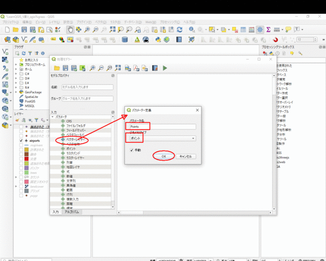The height and width of the screenshot is (261, 326).
Task: Open the geometry type ポイント dropdown
Action: point(163,138)
